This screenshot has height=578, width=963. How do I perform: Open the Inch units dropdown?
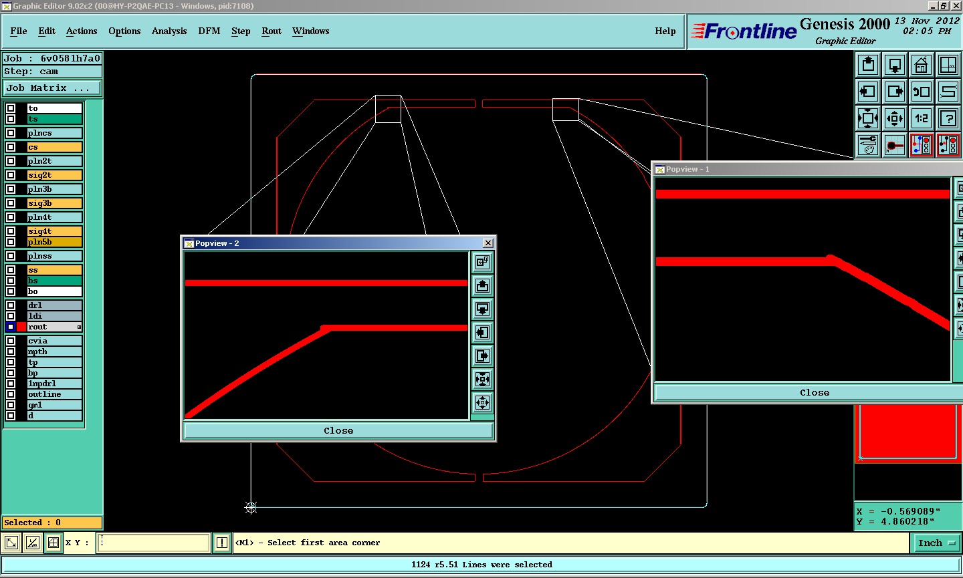(x=936, y=543)
